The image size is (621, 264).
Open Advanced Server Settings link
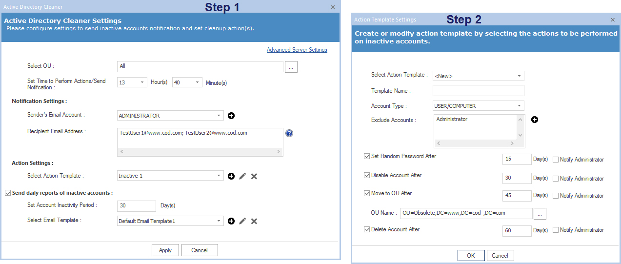click(297, 50)
